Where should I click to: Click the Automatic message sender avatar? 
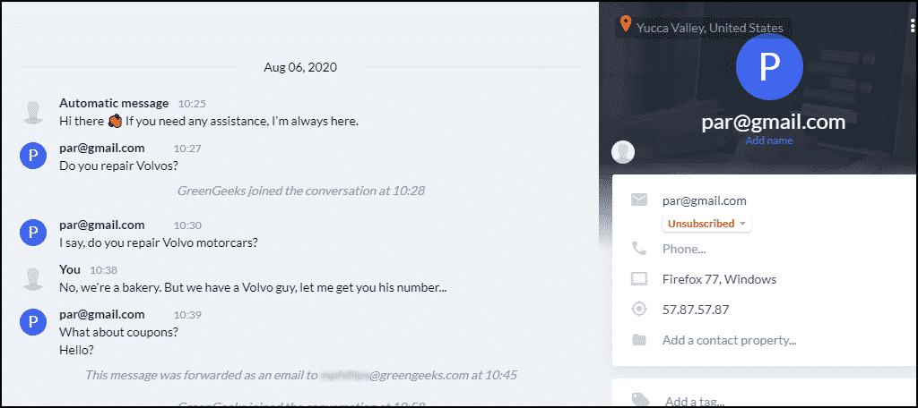[33, 112]
